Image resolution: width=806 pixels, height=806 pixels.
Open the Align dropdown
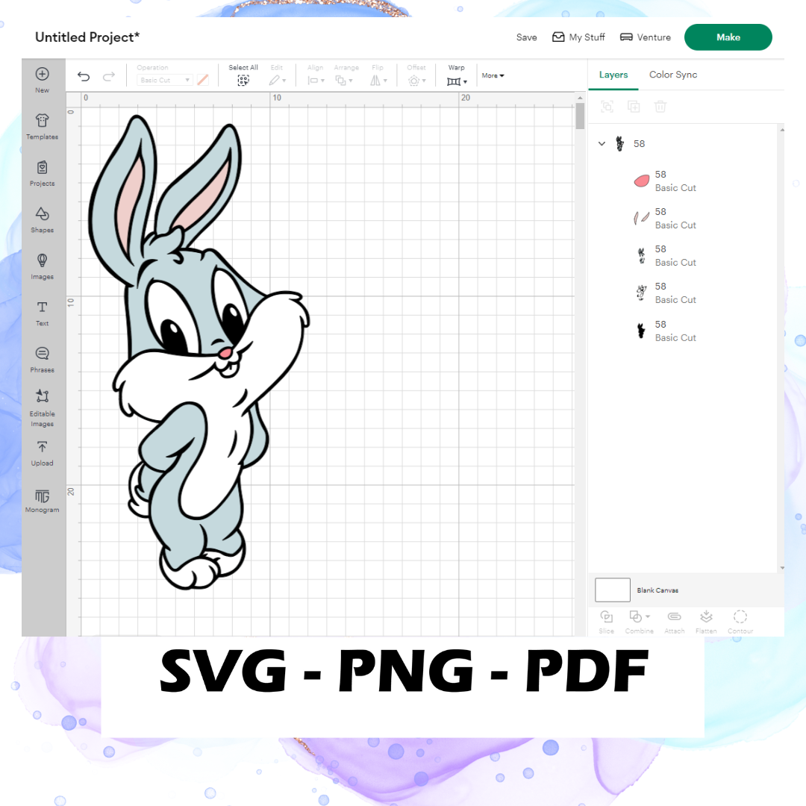316,80
